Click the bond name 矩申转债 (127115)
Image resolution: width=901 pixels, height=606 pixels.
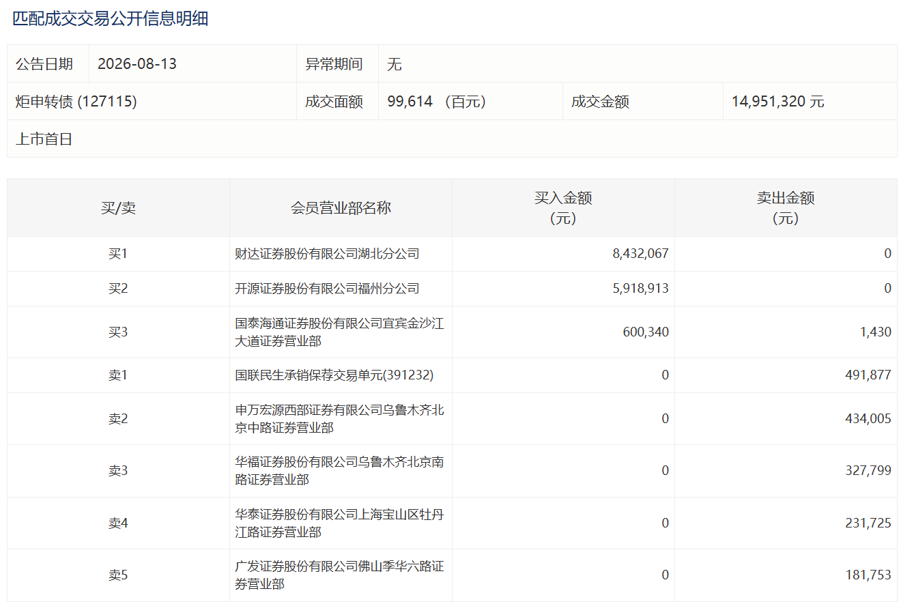(76, 102)
